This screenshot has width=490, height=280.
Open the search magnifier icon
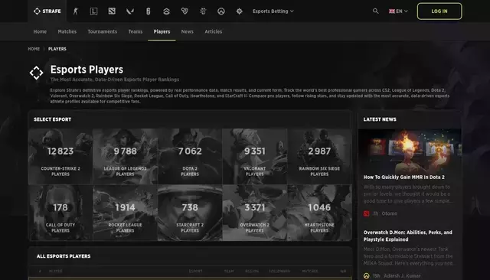pos(376,11)
